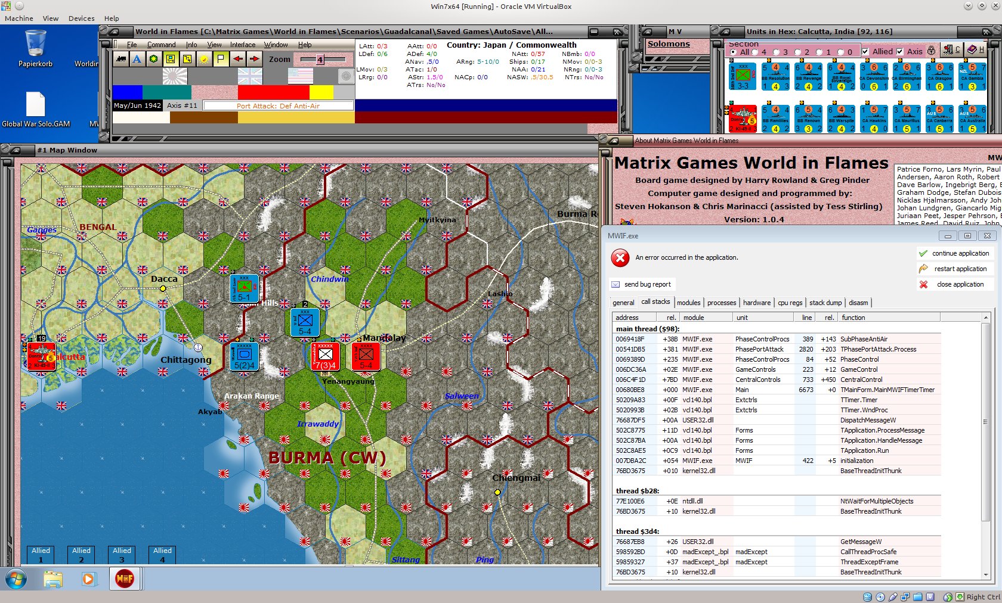The height and width of the screenshot is (603, 1002).
Task: Select section 0 radio button
Action: (841, 52)
